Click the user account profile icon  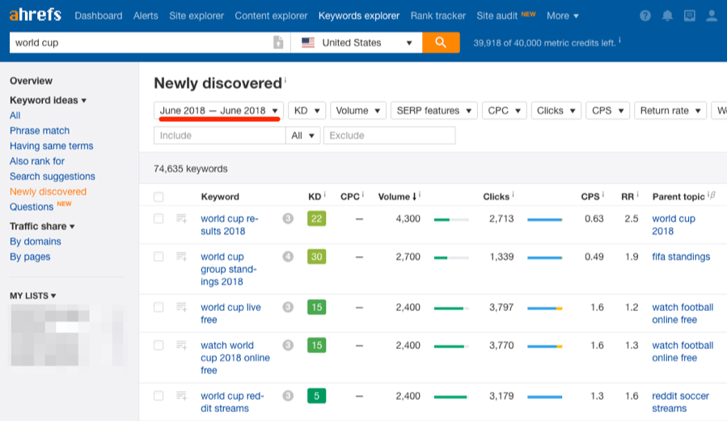point(711,16)
